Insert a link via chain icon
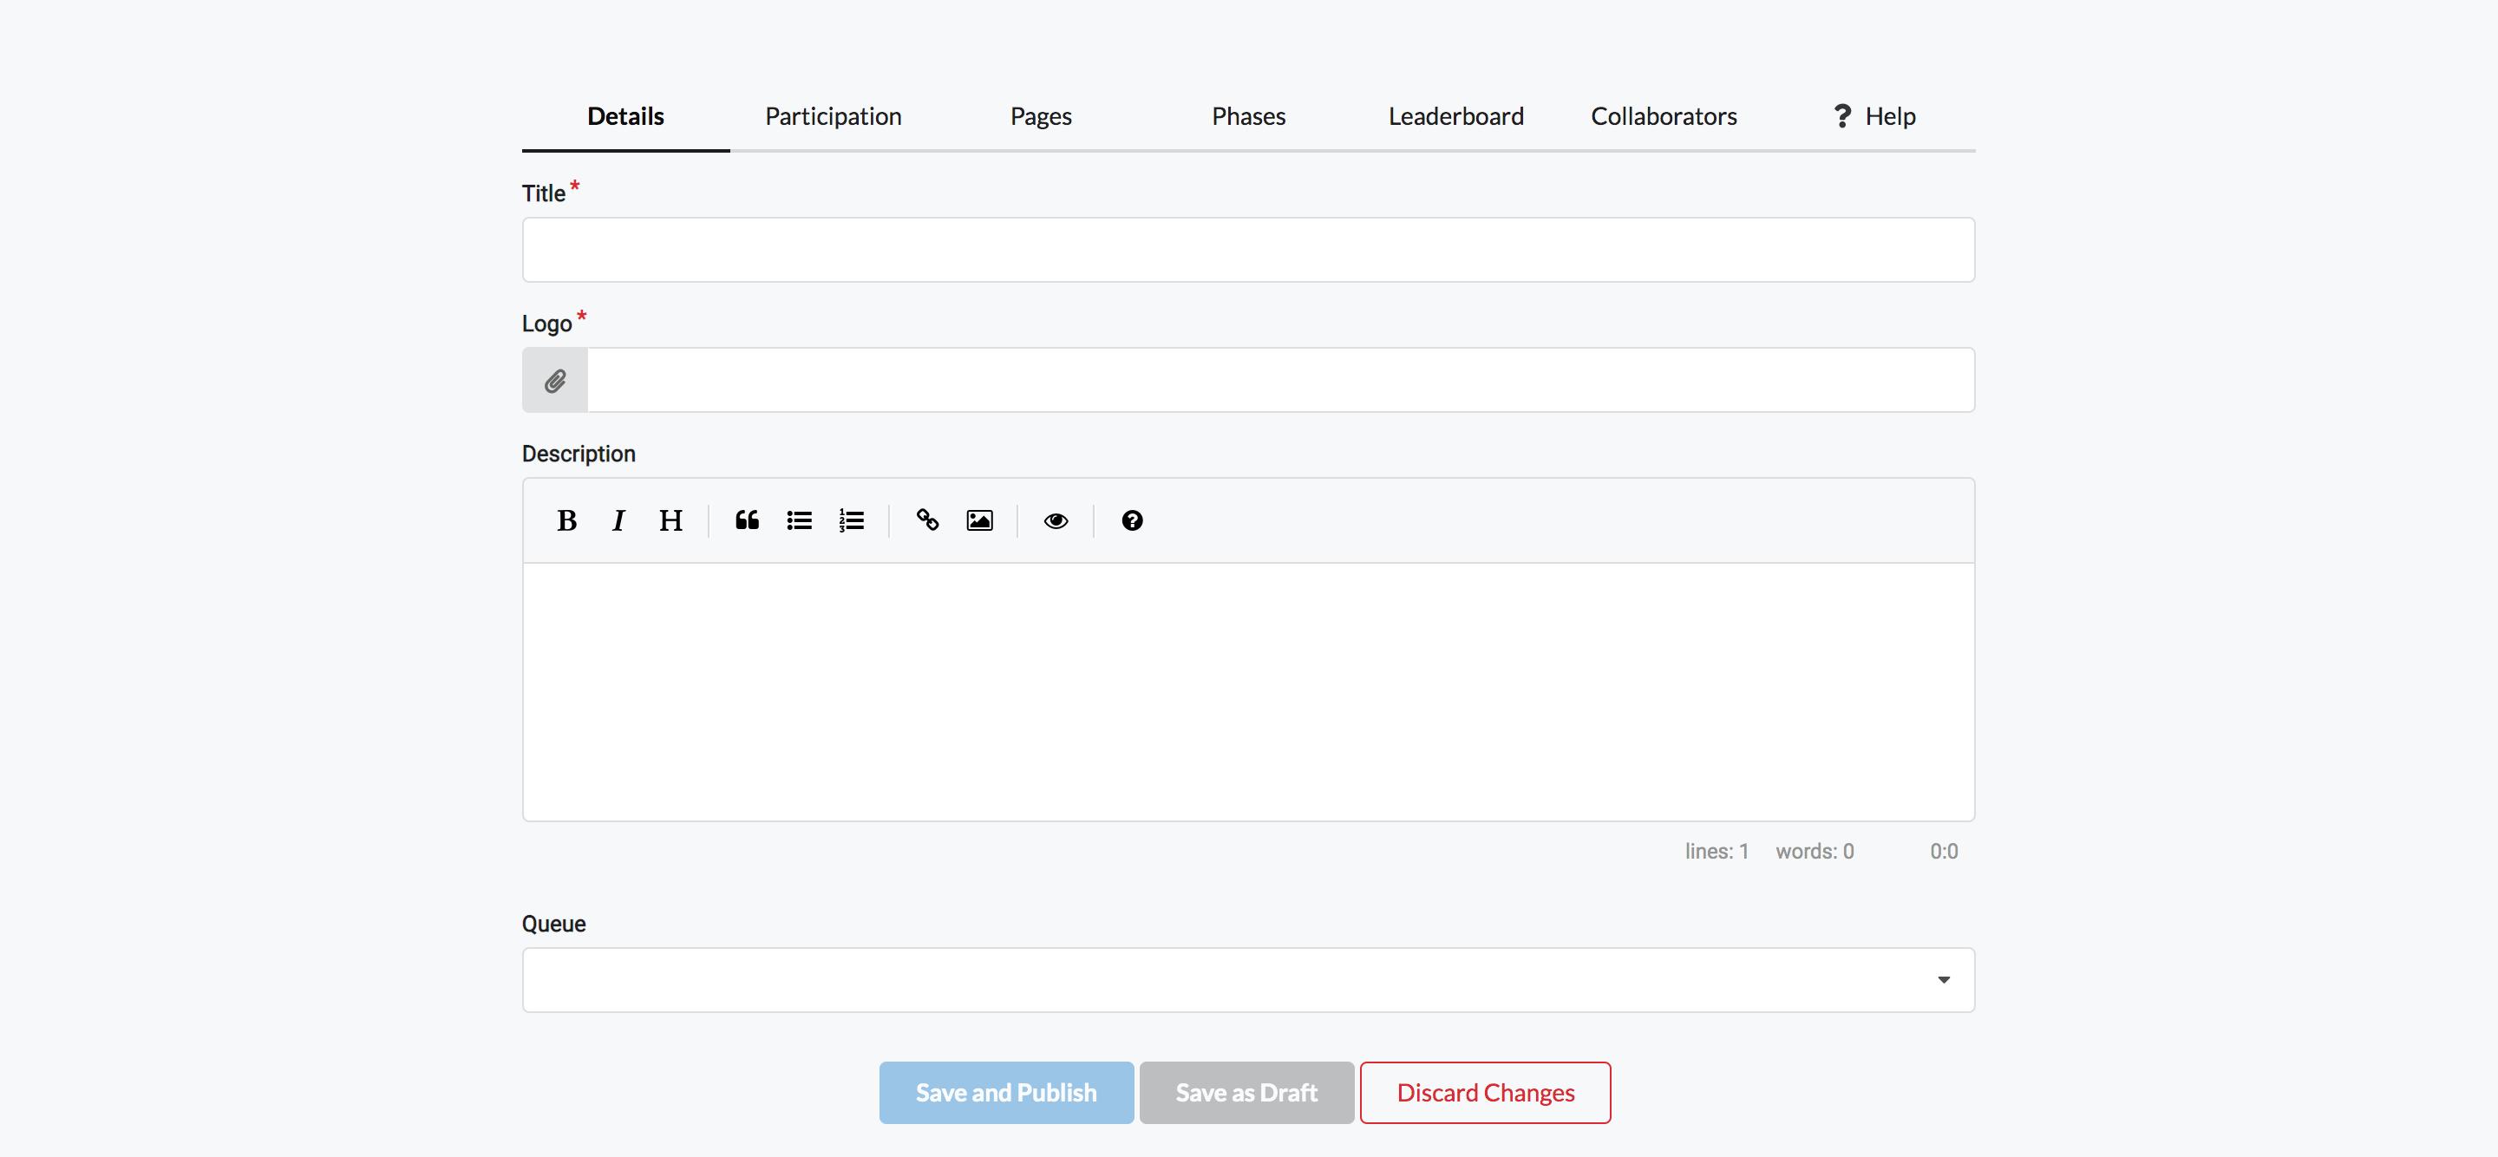 point(927,520)
